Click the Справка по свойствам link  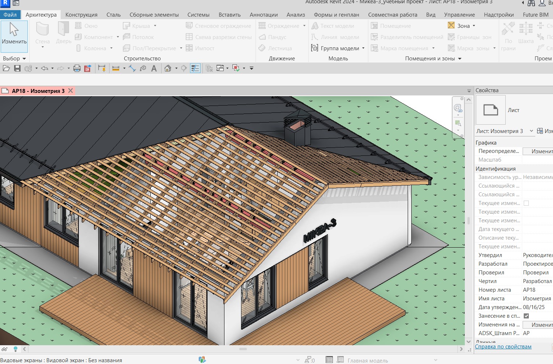point(503,347)
